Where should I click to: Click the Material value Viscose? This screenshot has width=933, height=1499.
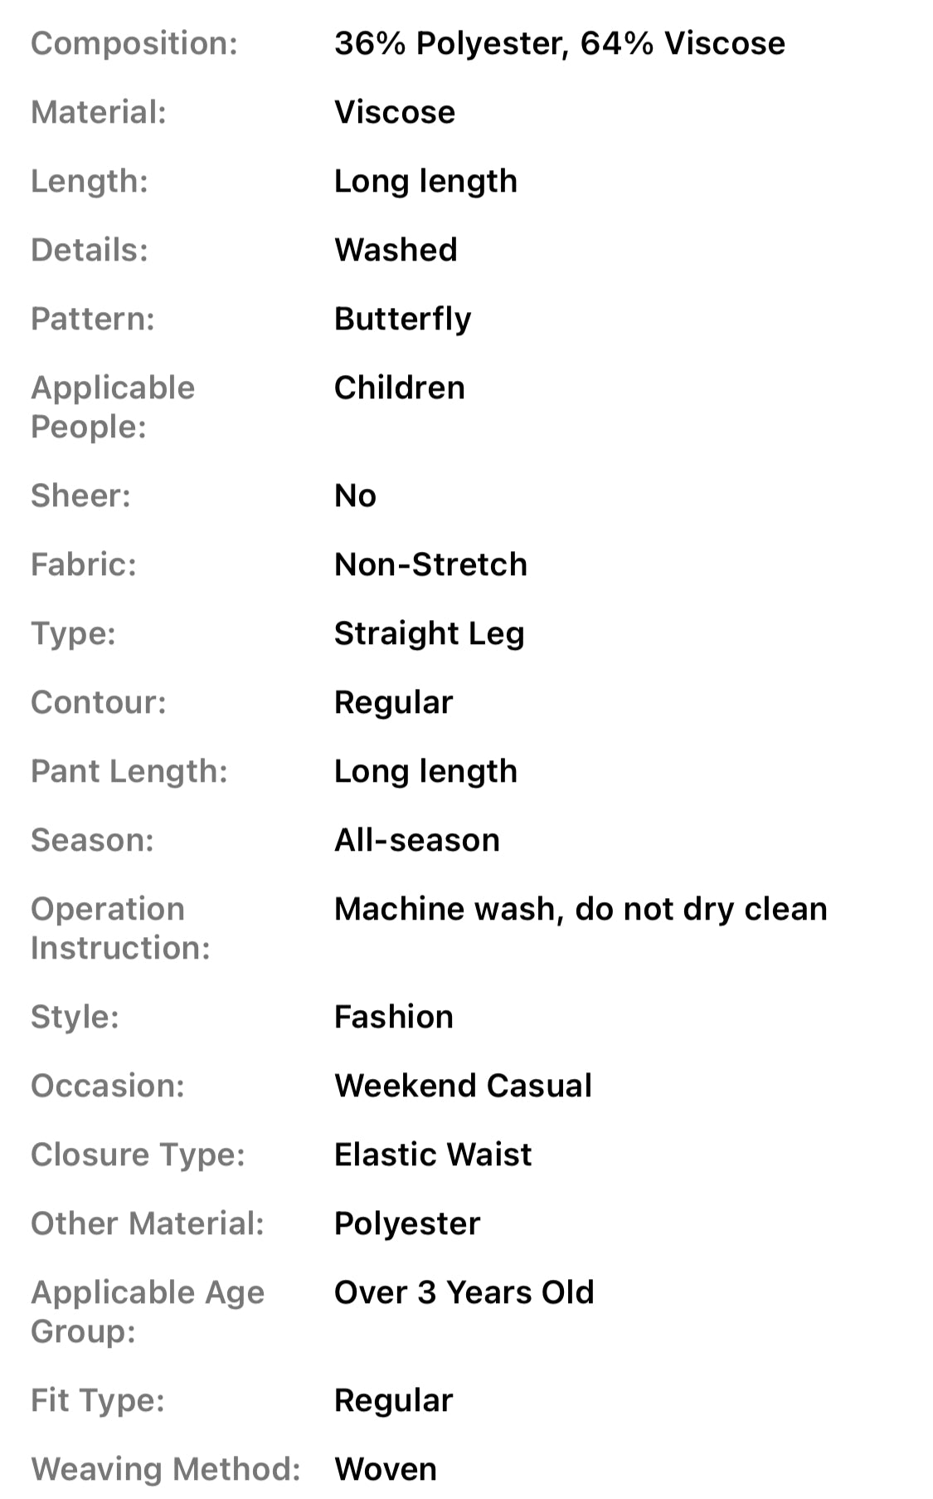395,113
